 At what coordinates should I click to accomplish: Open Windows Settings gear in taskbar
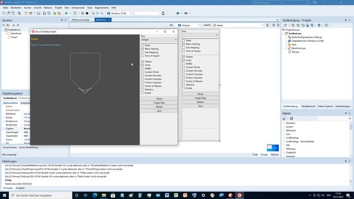203,195
